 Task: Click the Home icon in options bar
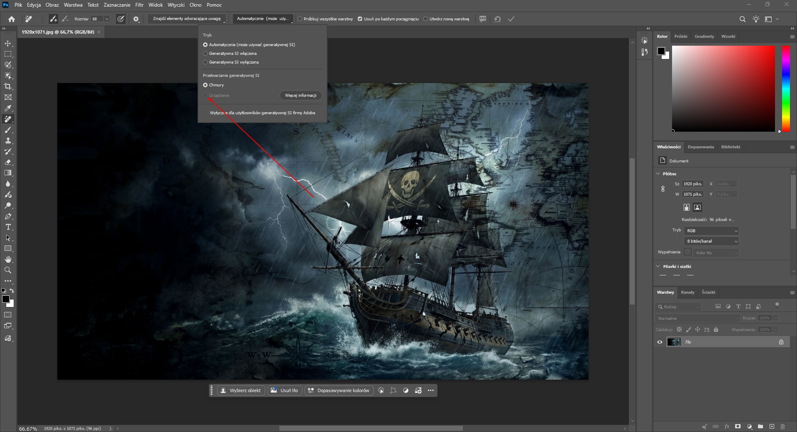click(x=12, y=19)
